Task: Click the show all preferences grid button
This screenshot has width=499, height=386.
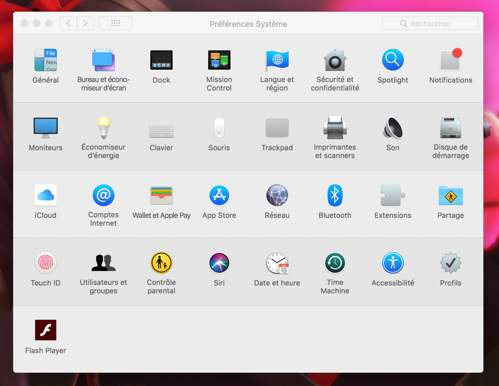Action: 115,23
